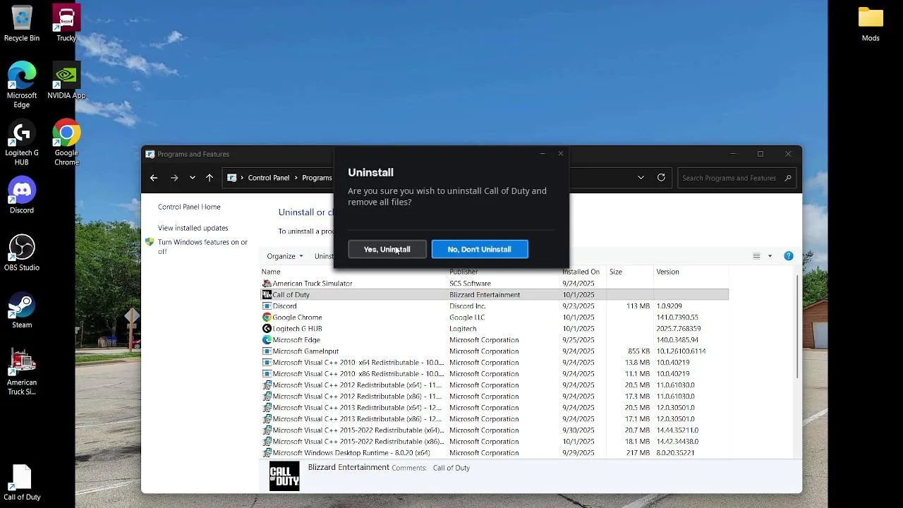Click Programs and Features title icon
Viewport: 903px width, 508px height.
150,154
